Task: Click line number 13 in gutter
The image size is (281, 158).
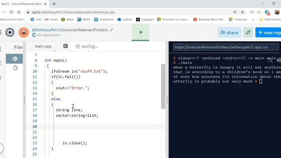Action: [x=35, y=88]
